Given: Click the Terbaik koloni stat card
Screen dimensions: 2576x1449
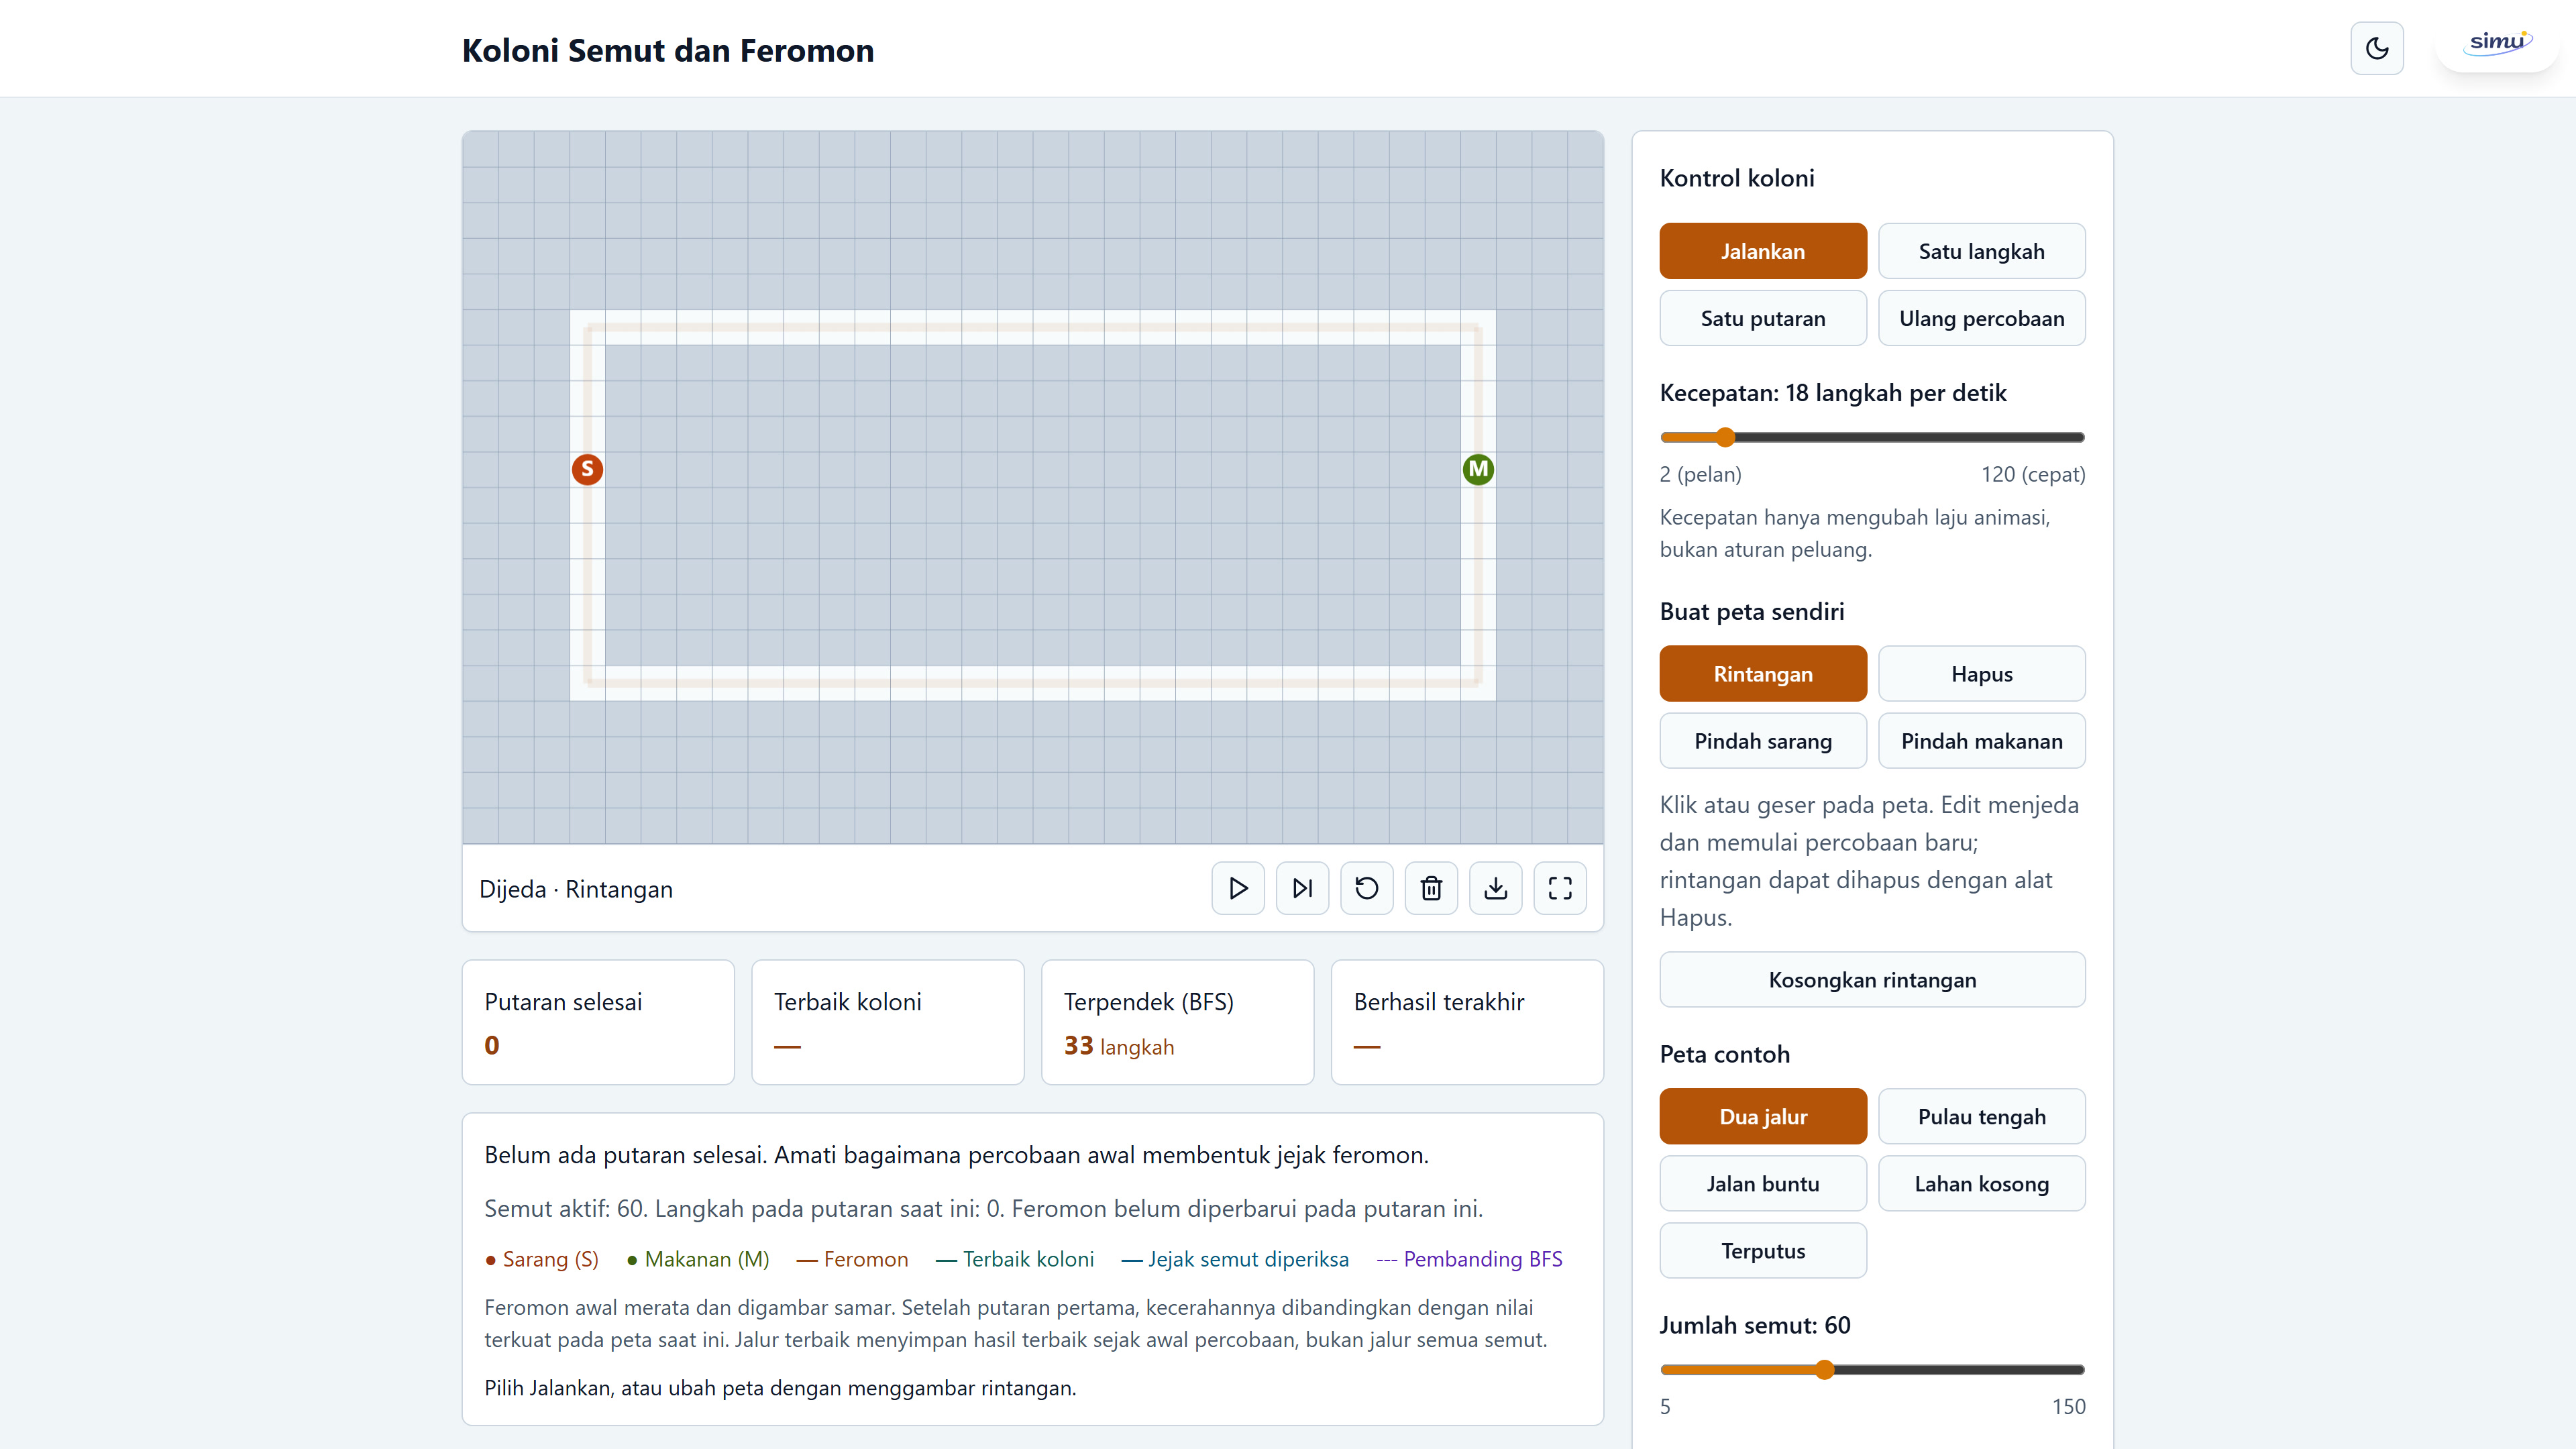Looking at the screenshot, I should click(x=887, y=1022).
